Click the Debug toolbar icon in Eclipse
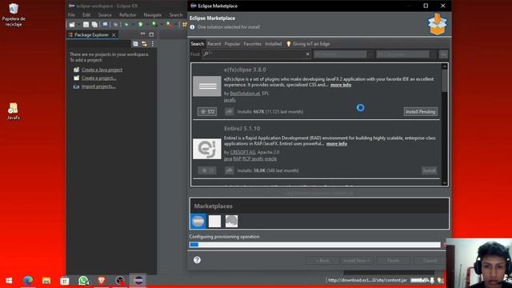Viewport: 512px width, 288px height. click(x=126, y=25)
